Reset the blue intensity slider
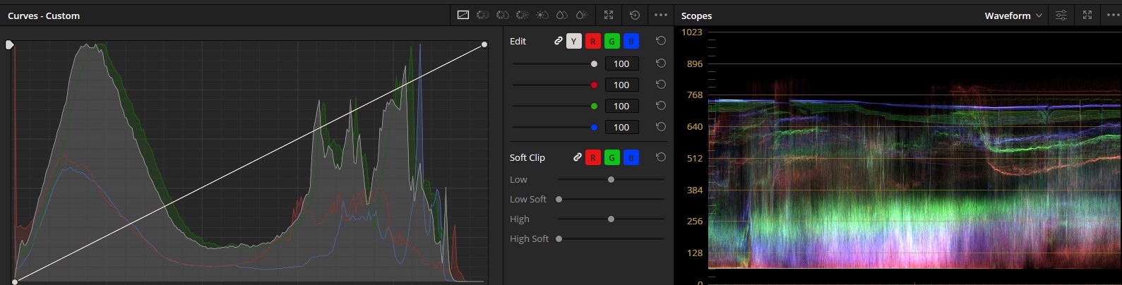Image resolution: width=1122 pixels, height=285 pixels. pyautogui.click(x=661, y=126)
